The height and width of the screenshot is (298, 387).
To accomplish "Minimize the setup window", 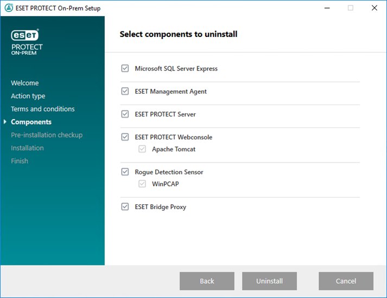I will (326, 8).
